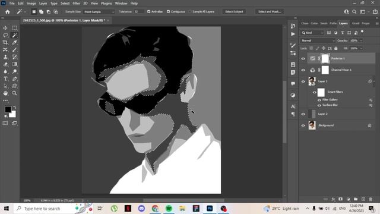Select the Move tool
The image size is (380, 214).
point(5,28)
